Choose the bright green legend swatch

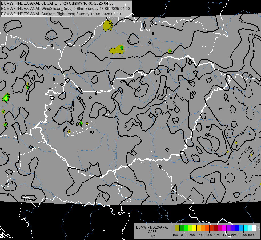click(x=186, y=228)
